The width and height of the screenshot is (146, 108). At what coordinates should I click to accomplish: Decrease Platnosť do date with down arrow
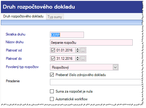click(78, 59)
